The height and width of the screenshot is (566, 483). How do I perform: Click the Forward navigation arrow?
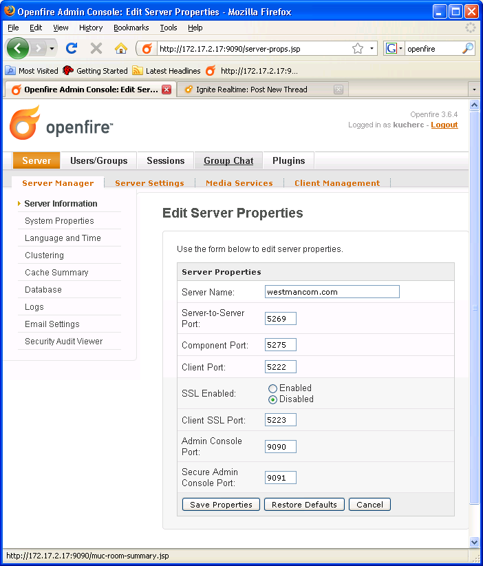coord(39,48)
